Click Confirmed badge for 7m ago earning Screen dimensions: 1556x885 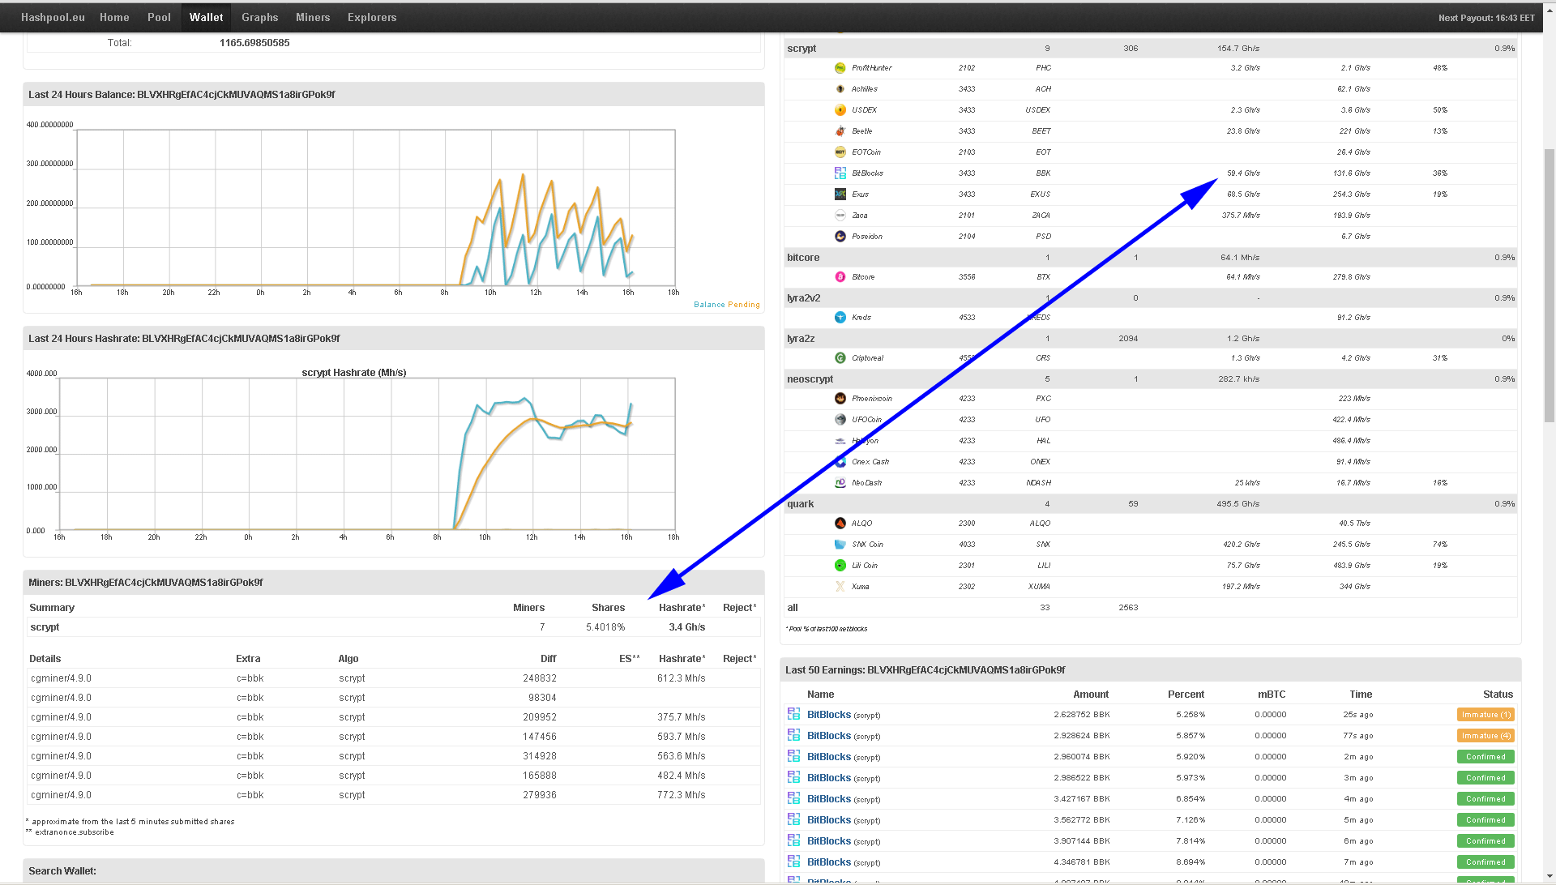1485,862
